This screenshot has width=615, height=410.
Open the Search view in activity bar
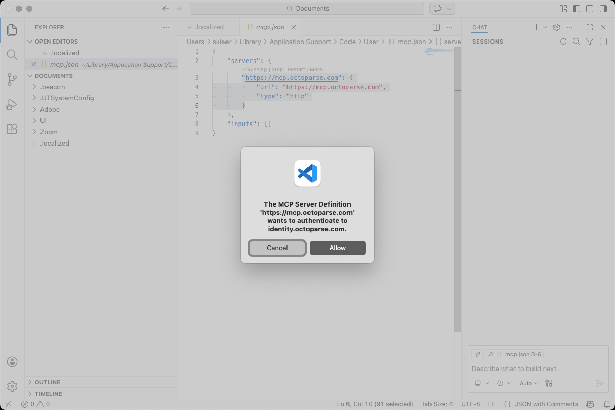[12, 55]
